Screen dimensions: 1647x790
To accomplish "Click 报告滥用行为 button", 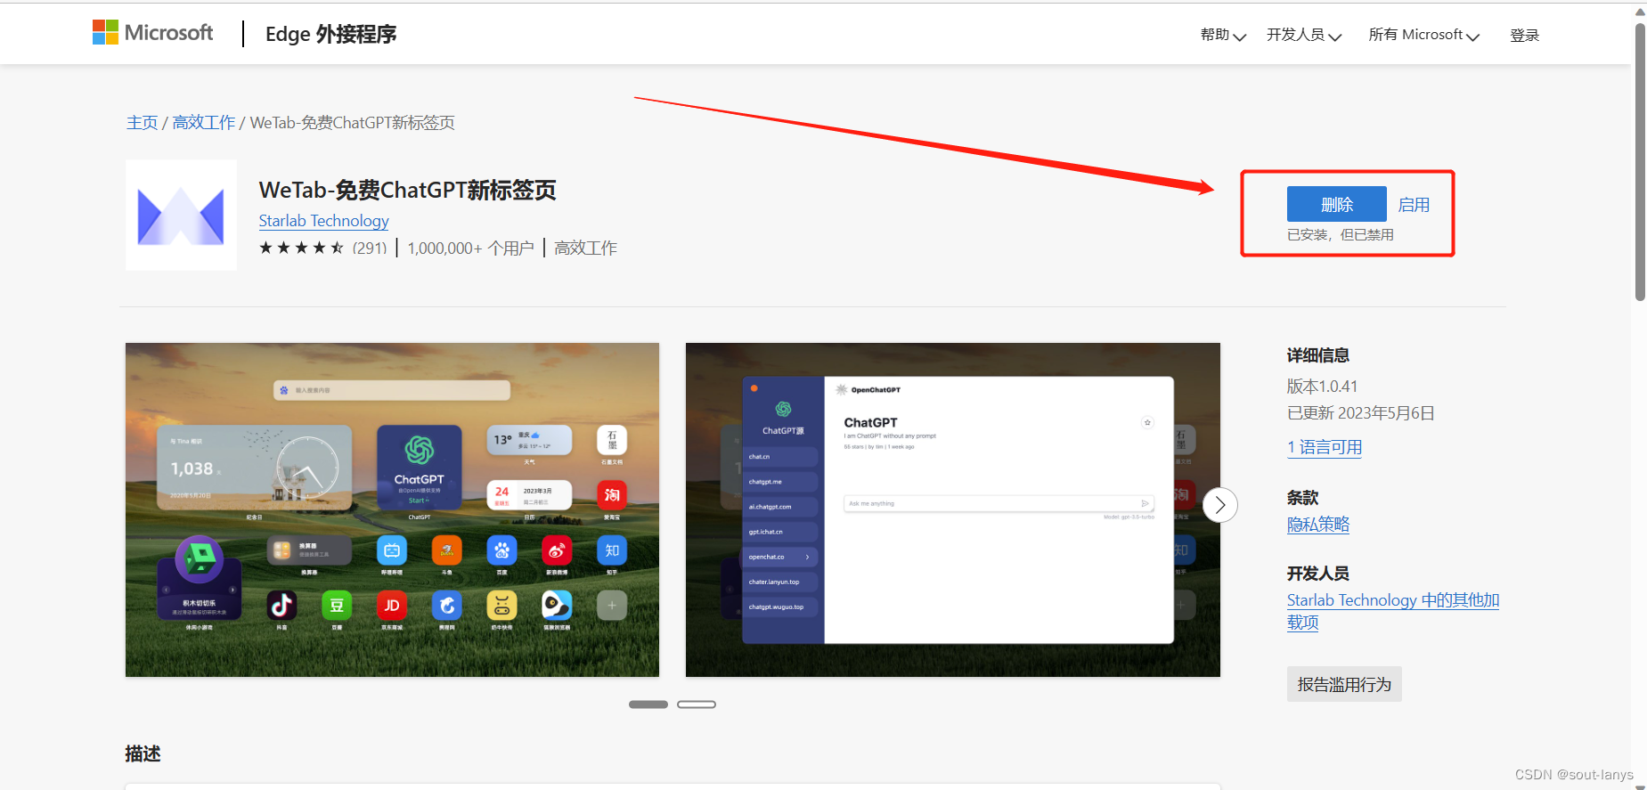I will [x=1344, y=684].
